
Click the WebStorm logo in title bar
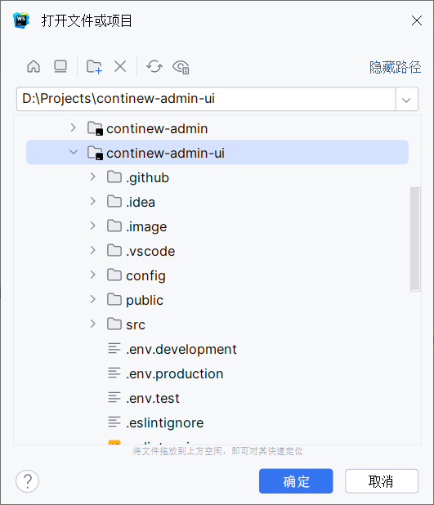tap(21, 20)
